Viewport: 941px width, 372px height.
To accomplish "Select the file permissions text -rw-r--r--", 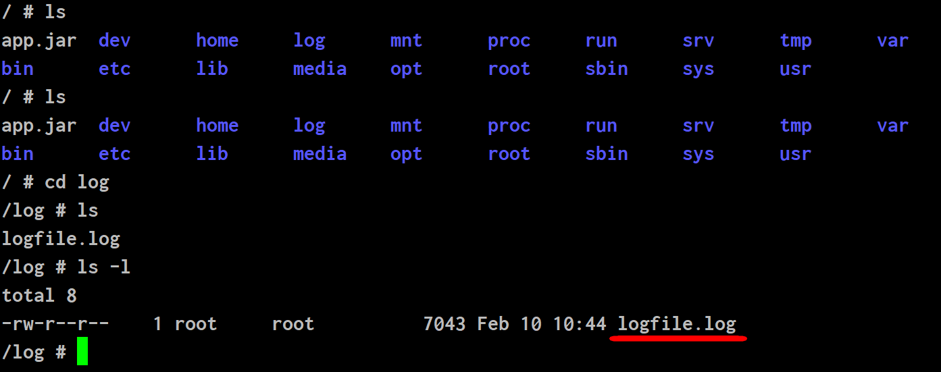I will [55, 324].
